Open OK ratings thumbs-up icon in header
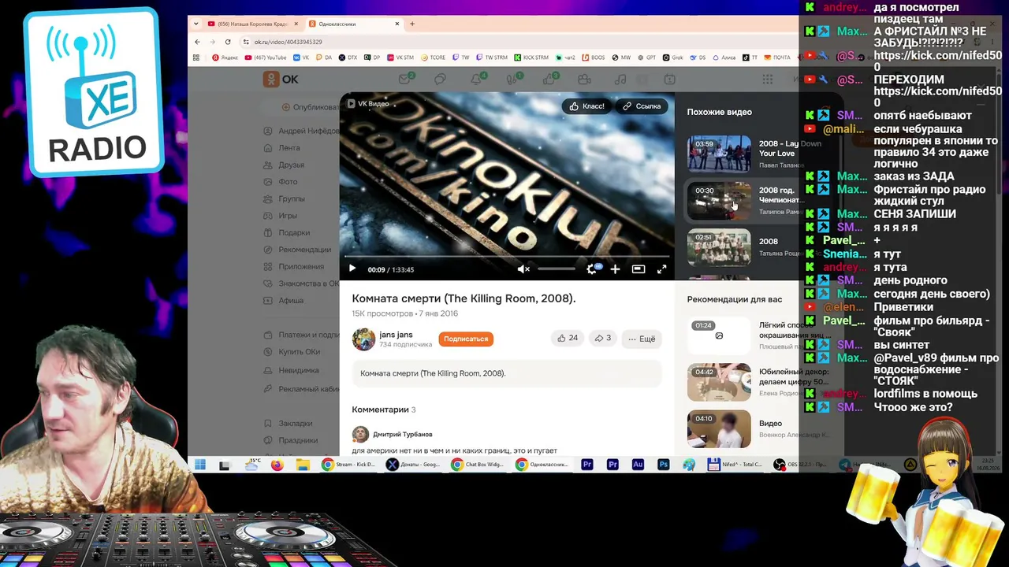1009x567 pixels. tap(549, 79)
